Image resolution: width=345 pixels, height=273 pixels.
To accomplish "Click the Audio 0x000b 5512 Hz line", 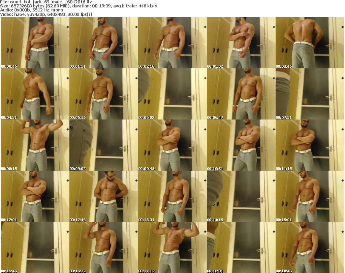I will pyautogui.click(x=32, y=10).
